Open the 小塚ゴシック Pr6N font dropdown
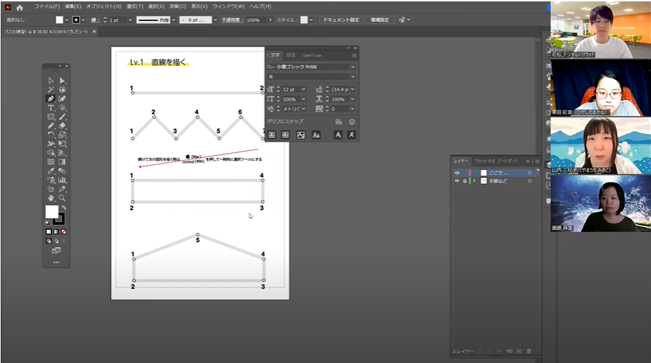The width and height of the screenshot is (651, 363). (x=353, y=66)
